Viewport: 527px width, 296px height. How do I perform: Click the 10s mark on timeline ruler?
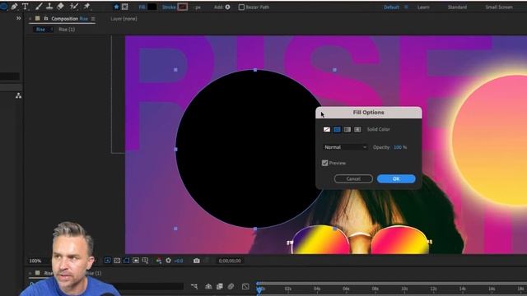click(404, 289)
